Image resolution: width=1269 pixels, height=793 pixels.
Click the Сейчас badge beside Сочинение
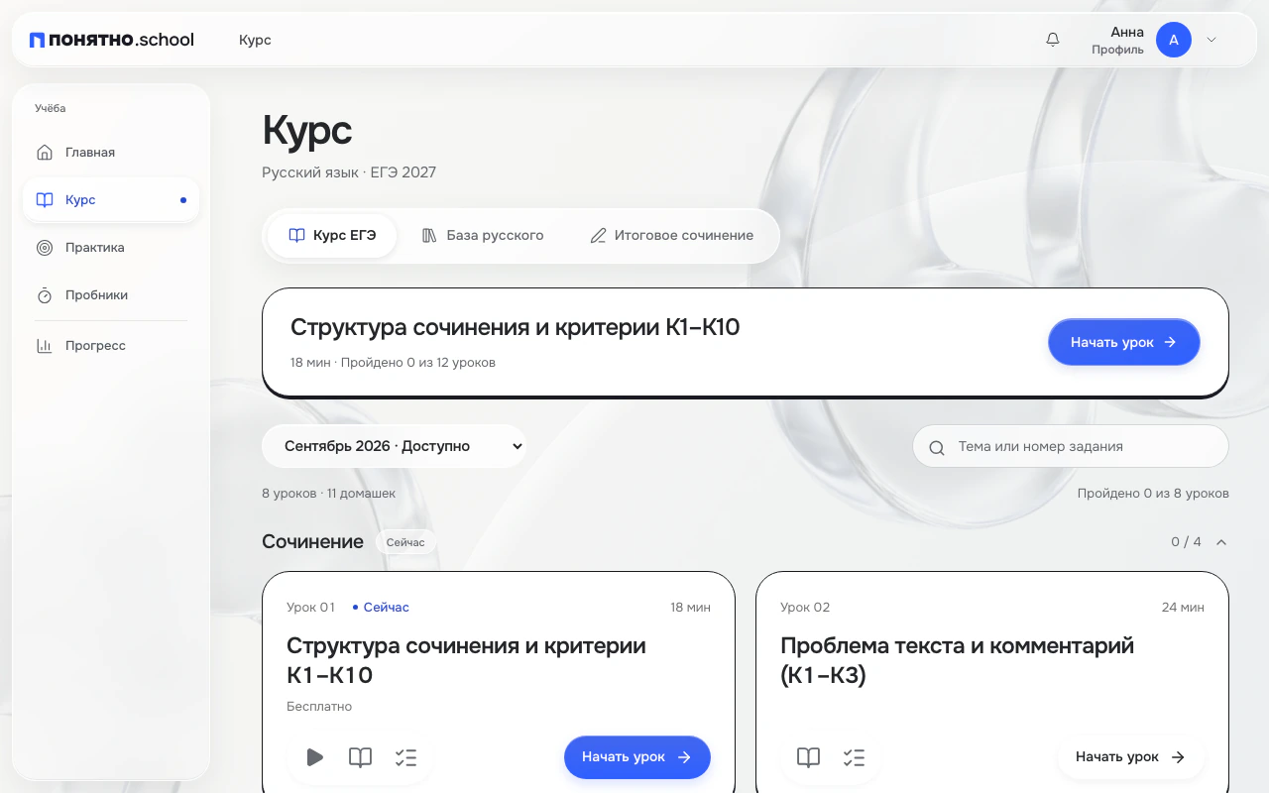(x=405, y=542)
